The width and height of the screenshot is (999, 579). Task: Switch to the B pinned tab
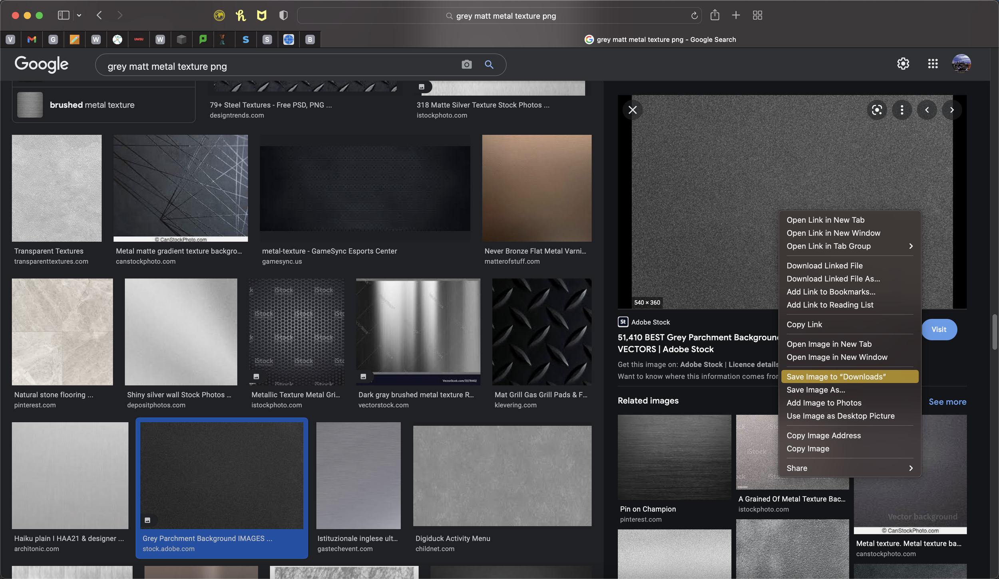(x=310, y=39)
